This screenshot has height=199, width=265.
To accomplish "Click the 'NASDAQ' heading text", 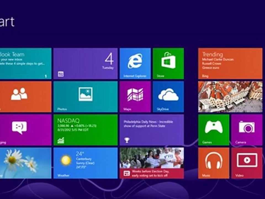I will pyautogui.click(x=68, y=121).
